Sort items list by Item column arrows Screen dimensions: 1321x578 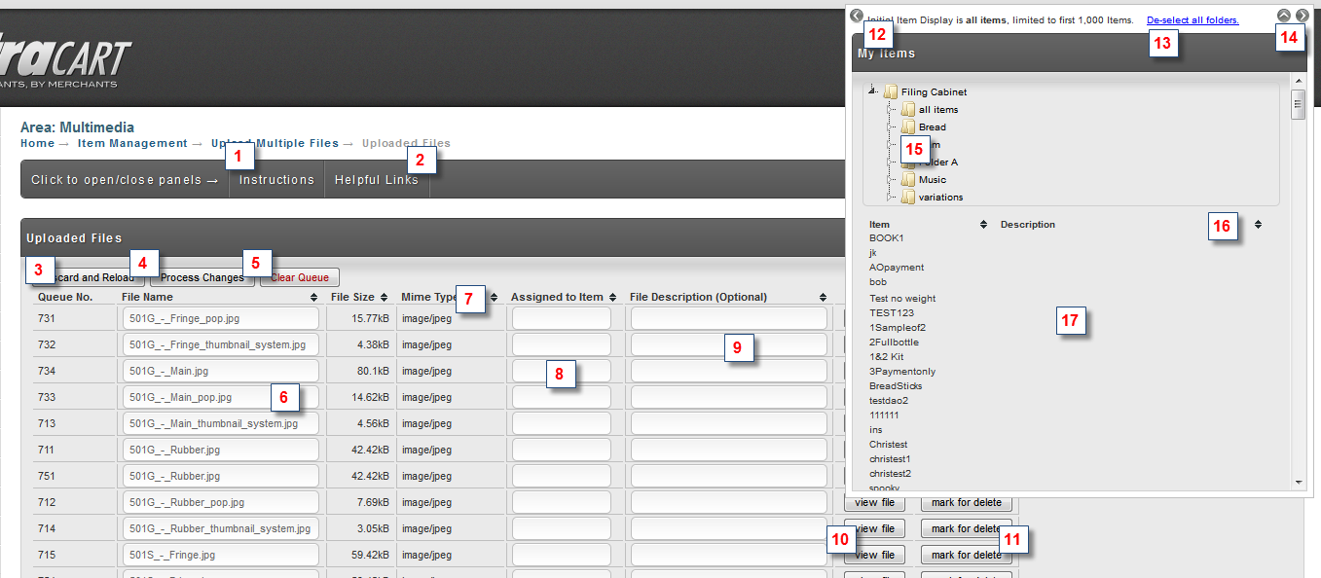[x=983, y=225]
